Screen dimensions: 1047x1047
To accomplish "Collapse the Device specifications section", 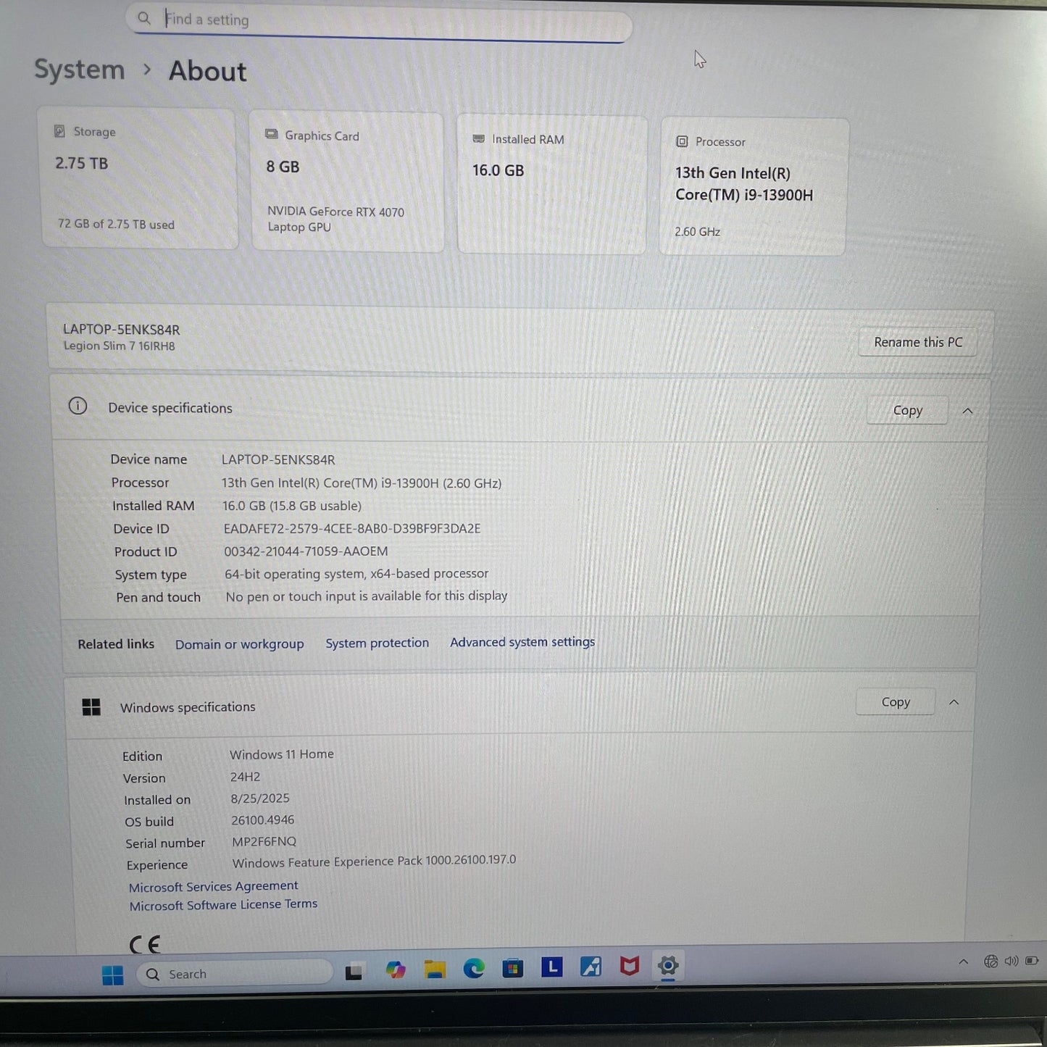I will (967, 411).
